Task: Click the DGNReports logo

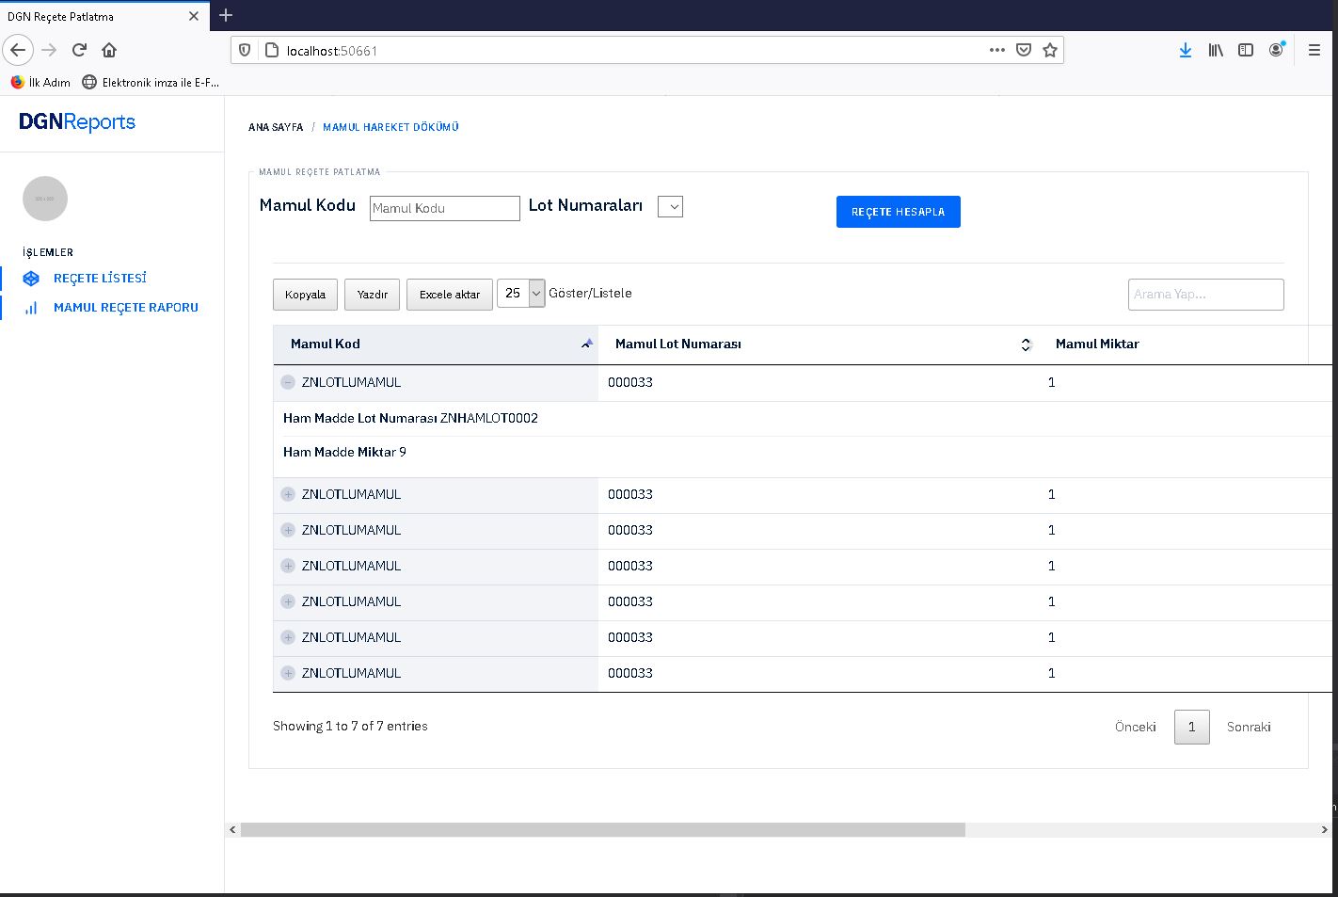Action: tap(77, 122)
